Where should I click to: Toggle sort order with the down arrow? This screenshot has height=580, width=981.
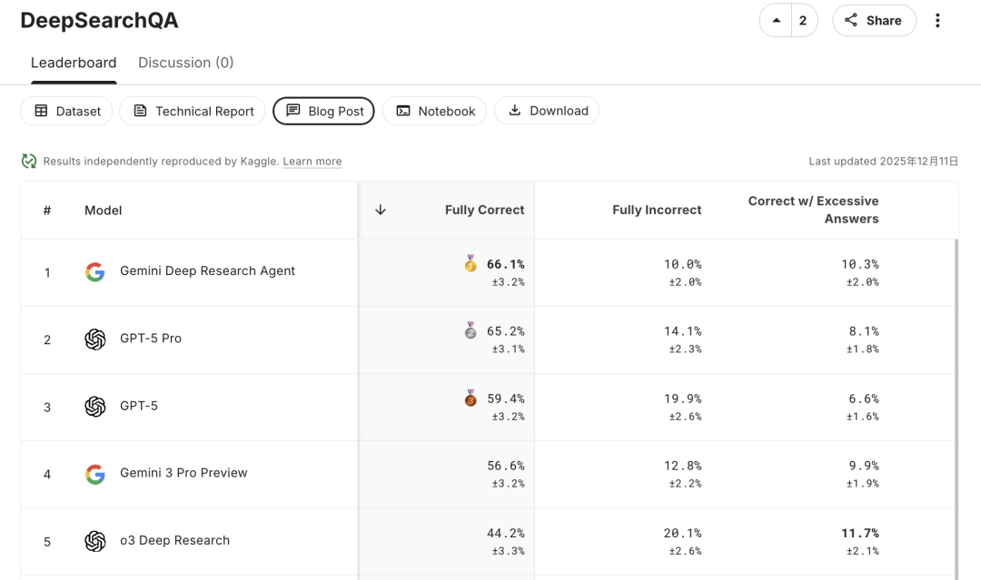click(381, 210)
